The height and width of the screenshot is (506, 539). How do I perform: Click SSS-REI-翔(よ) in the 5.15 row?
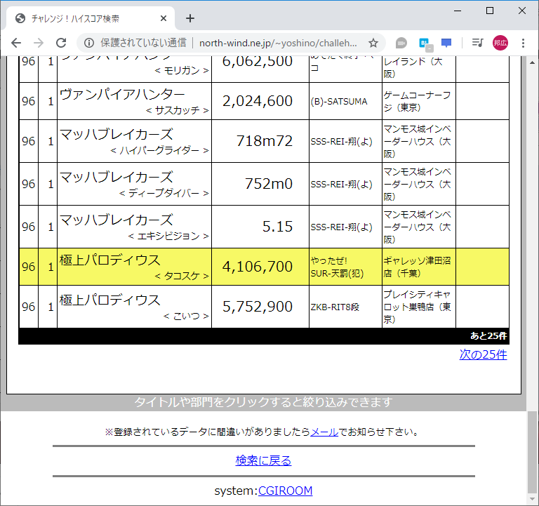(341, 227)
